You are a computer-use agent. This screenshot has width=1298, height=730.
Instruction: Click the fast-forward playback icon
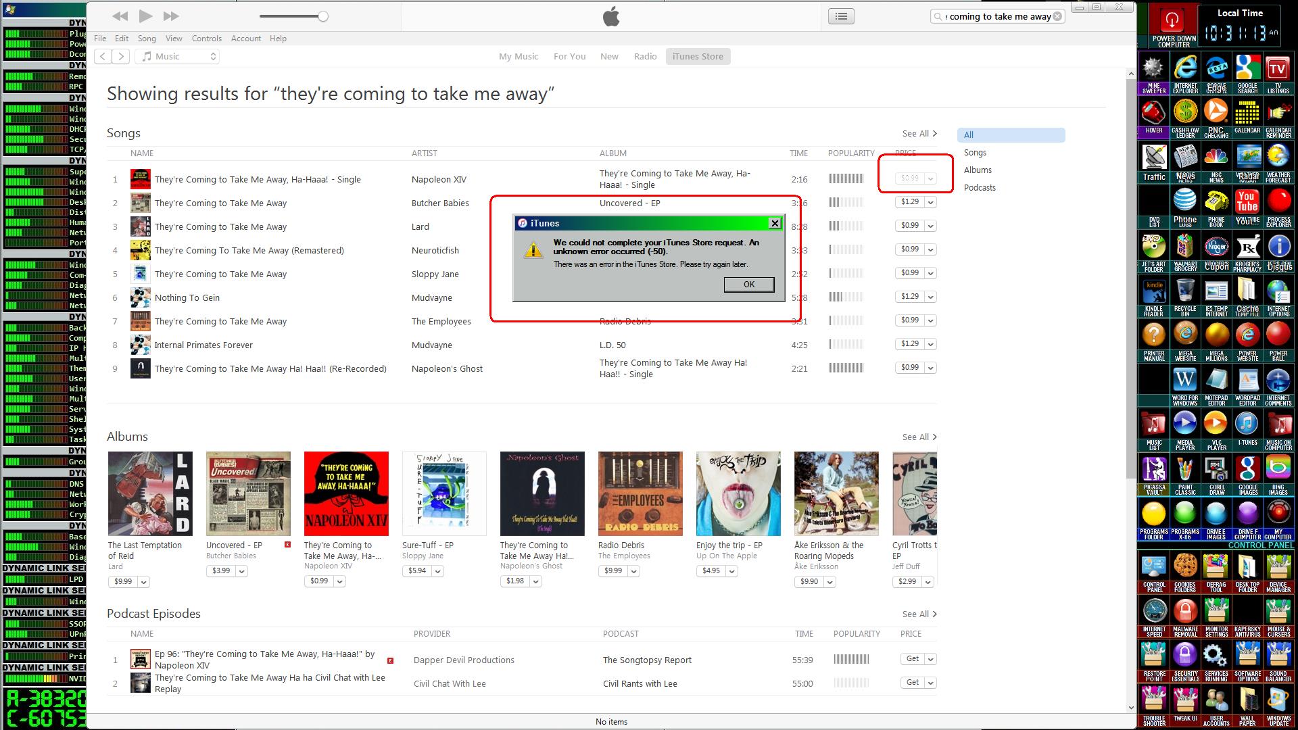point(171,16)
